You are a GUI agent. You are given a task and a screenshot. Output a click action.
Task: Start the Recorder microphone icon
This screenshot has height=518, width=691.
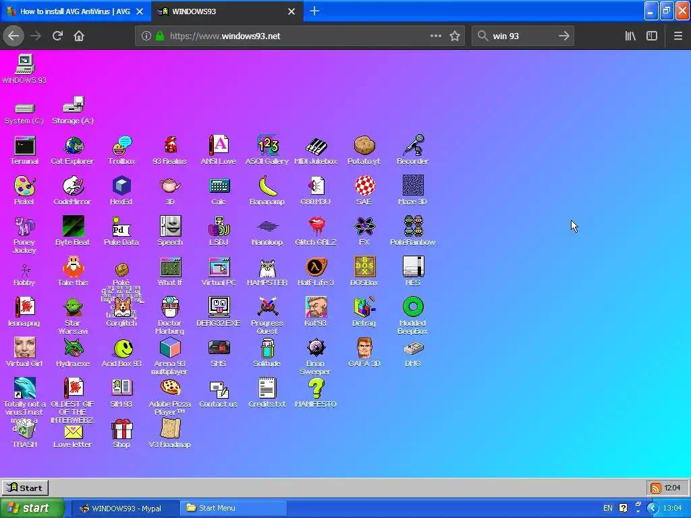coord(413,150)
